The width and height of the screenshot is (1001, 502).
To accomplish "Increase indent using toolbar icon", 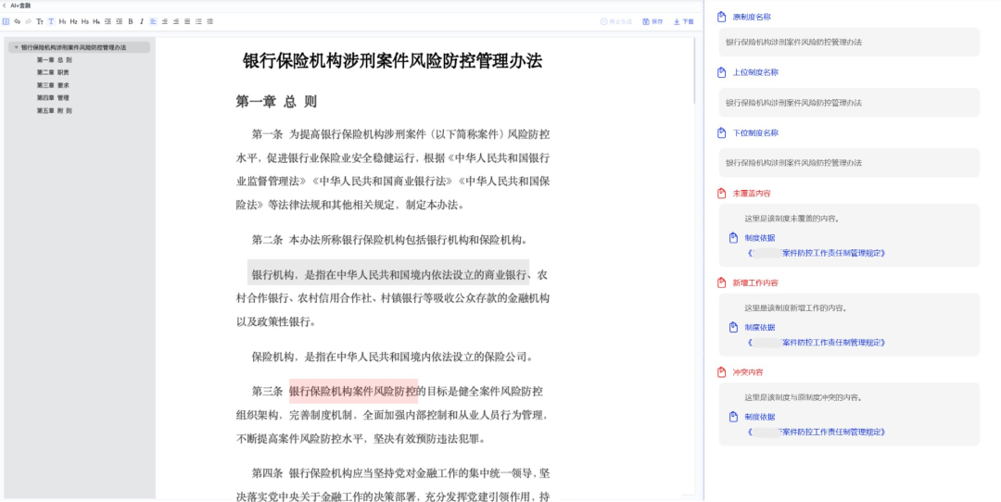I will [x=108, y=21].
